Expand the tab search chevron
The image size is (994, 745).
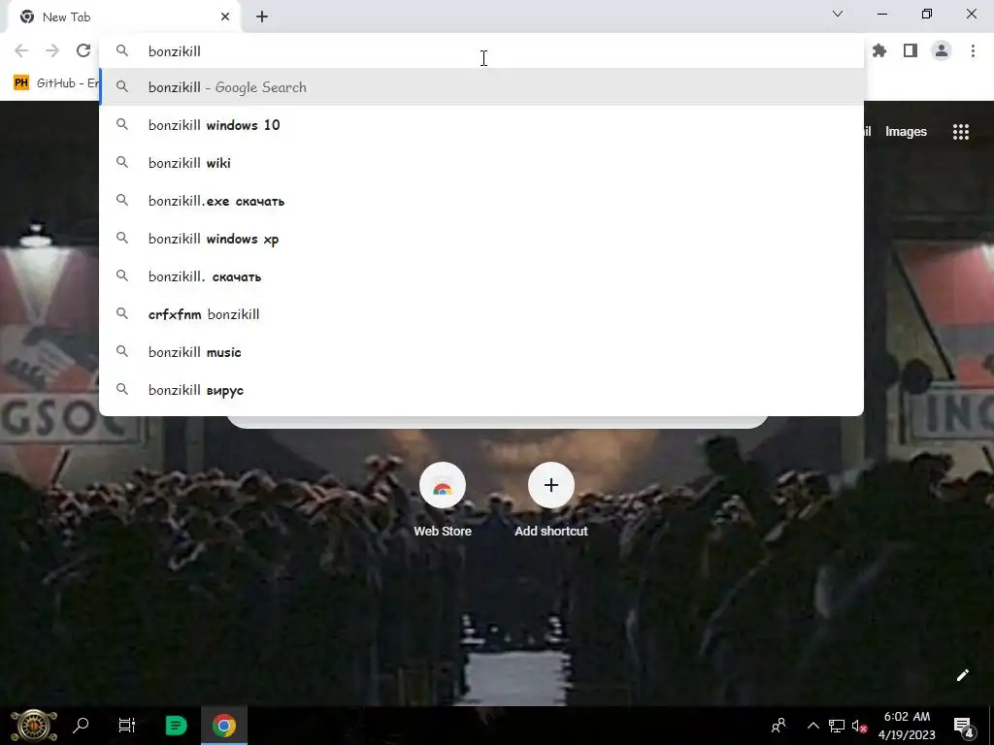[838, 14]
